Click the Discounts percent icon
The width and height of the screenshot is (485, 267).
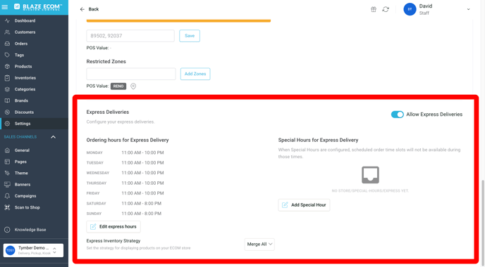(7, 112)
